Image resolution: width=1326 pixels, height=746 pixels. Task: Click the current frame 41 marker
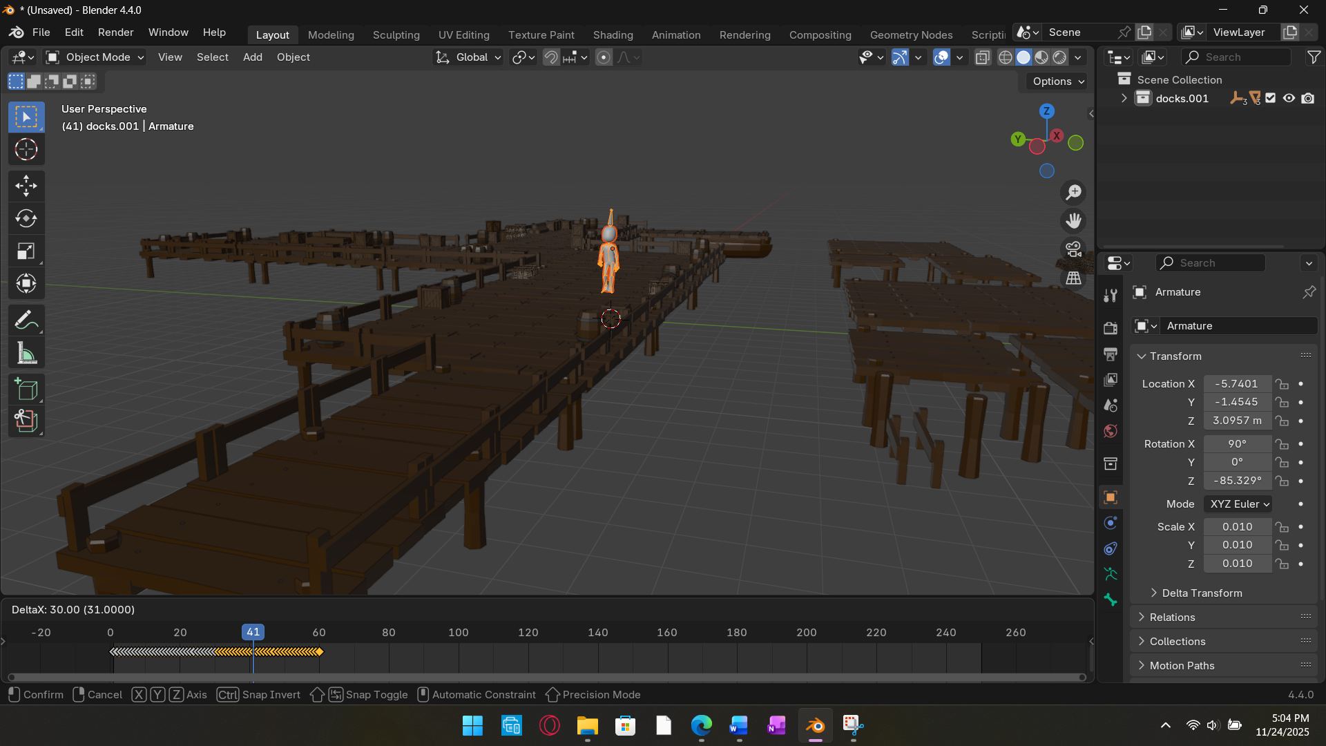click(253, 632)
